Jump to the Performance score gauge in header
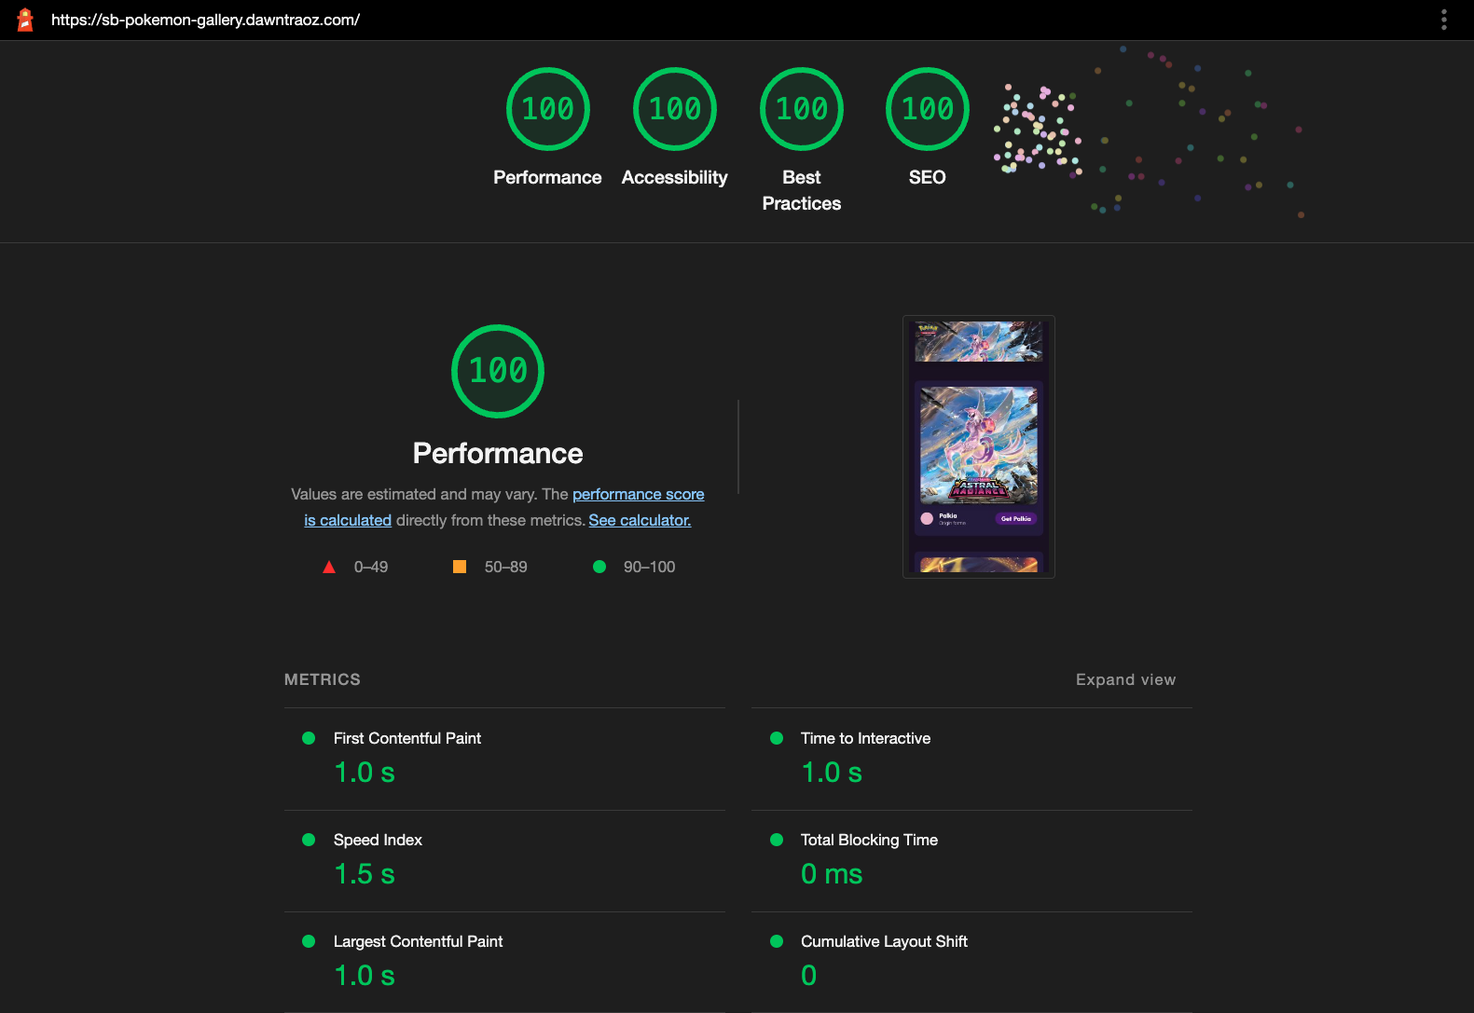The height and width of the screenshot is (1013, 1474). pyautogui.click(x=548, y=109)
